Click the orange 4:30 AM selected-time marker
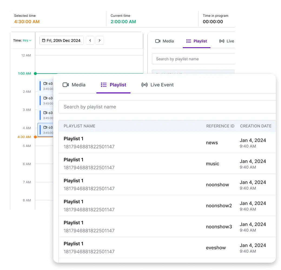 (x=35, y=137)
